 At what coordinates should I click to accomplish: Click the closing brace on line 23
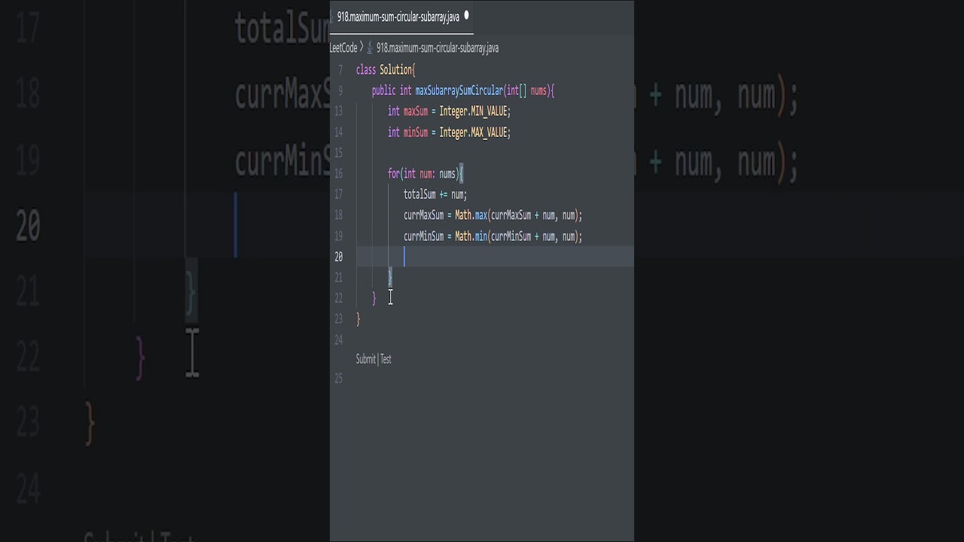[358, 319]
